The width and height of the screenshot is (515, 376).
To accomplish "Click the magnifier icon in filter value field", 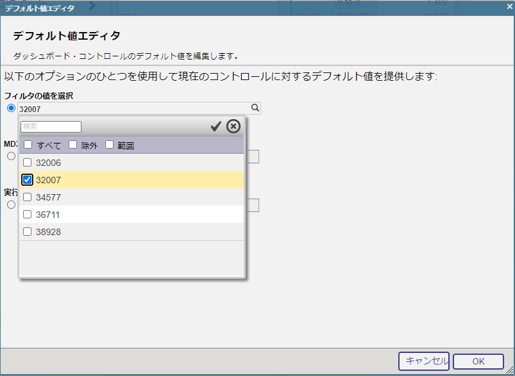I will (x=255, y=109).
